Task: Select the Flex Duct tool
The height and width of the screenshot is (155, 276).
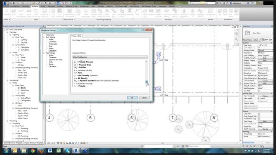Action: click(53, 13)
